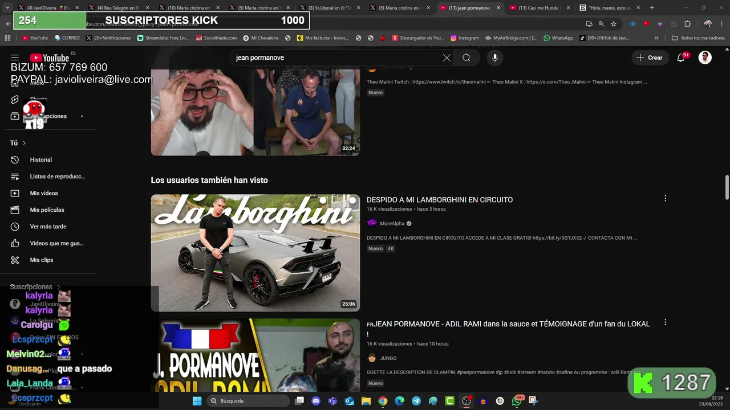Play the Lamborghini video thumbnail

point(255,253)
